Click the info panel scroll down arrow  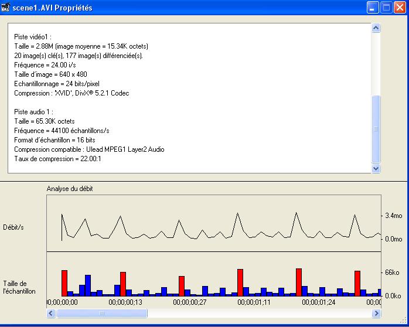376,168
